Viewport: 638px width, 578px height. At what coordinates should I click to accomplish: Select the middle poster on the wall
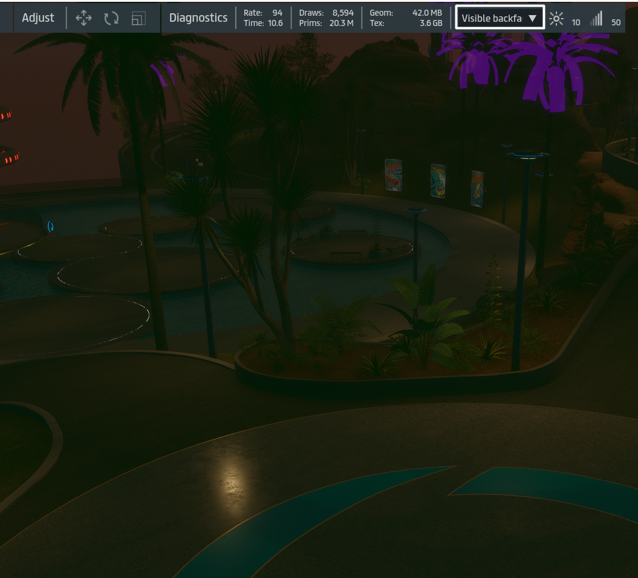(438, 180)
